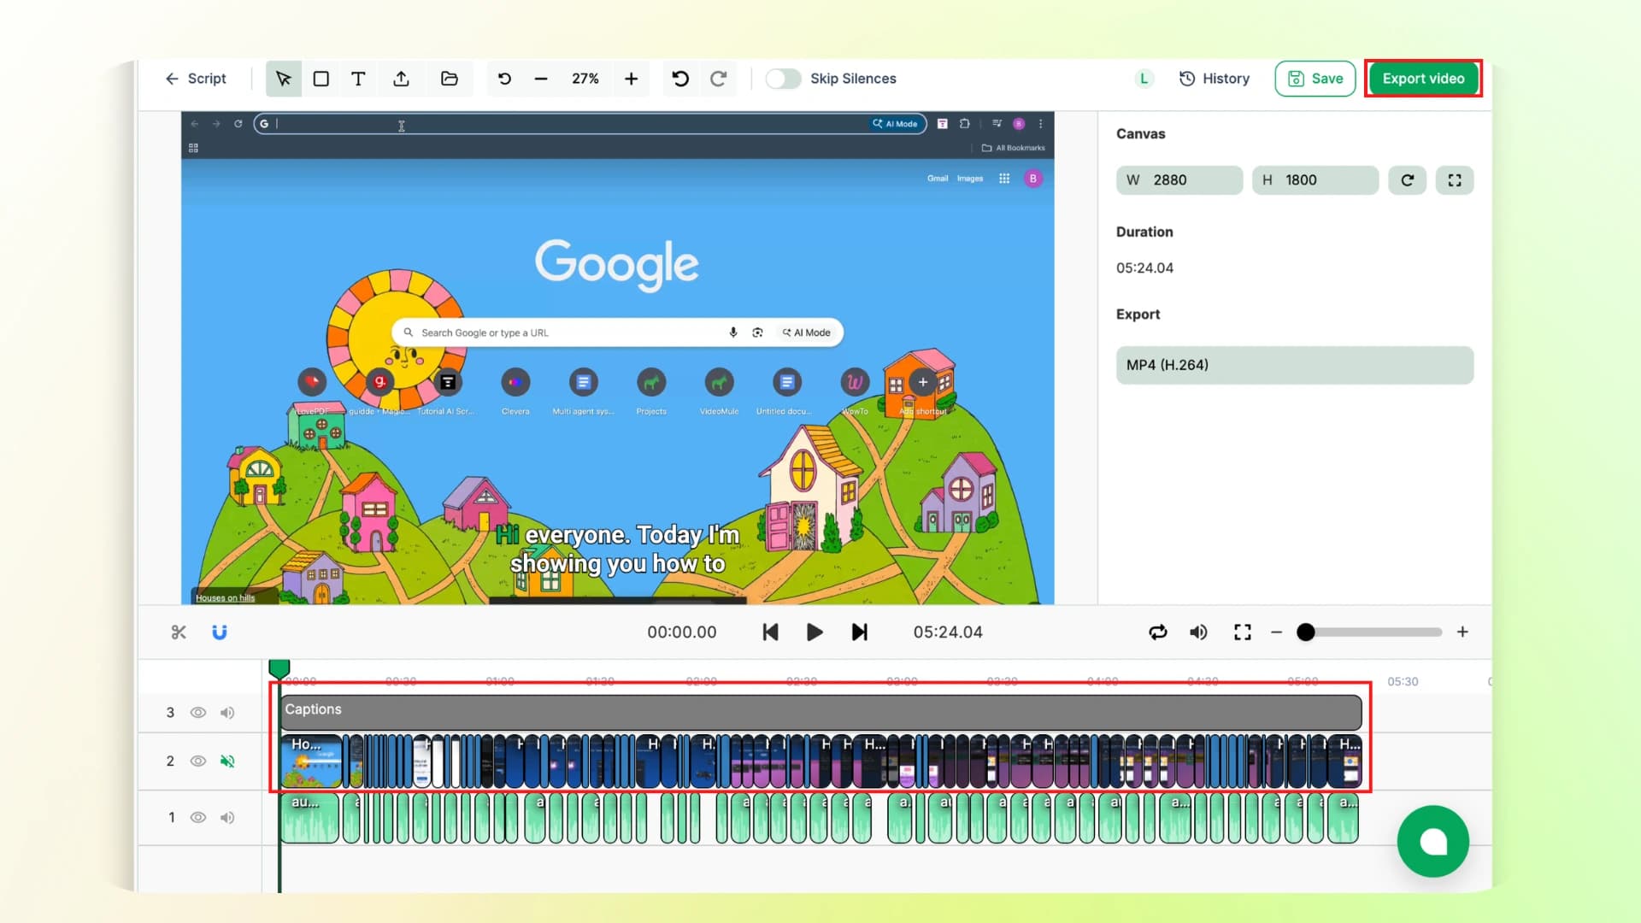Screen dimensions: 1641x923
Task: Zoom out using the minus button
Action: (541, 79)
